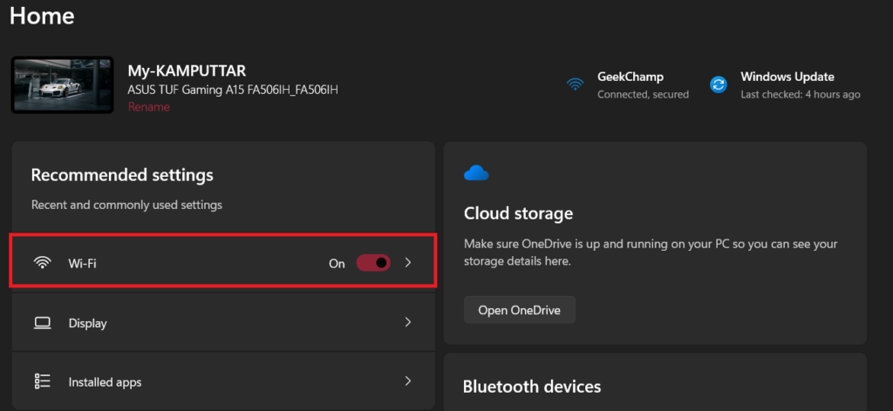The image size is (893, 411).
Task: Click the OneDrive cloud icon
Action: (x=476, y=173)
